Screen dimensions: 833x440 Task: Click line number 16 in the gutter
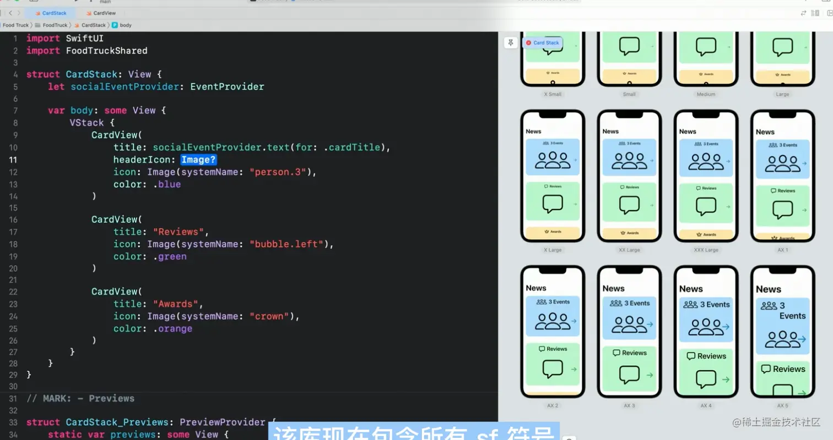point(13,219)
